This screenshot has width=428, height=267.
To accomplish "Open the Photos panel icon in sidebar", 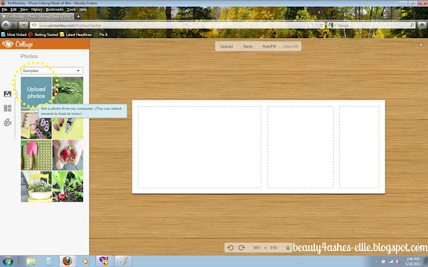I will (x=7, y=94).
